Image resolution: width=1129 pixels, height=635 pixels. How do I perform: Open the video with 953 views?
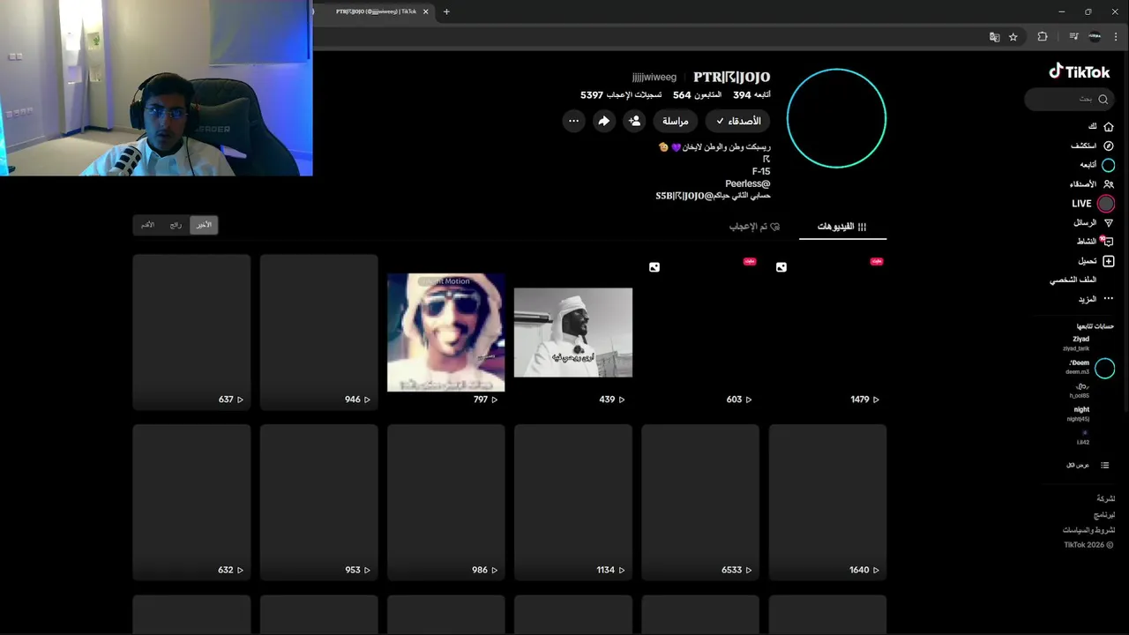pyautogui.click(x=319, y=503)
